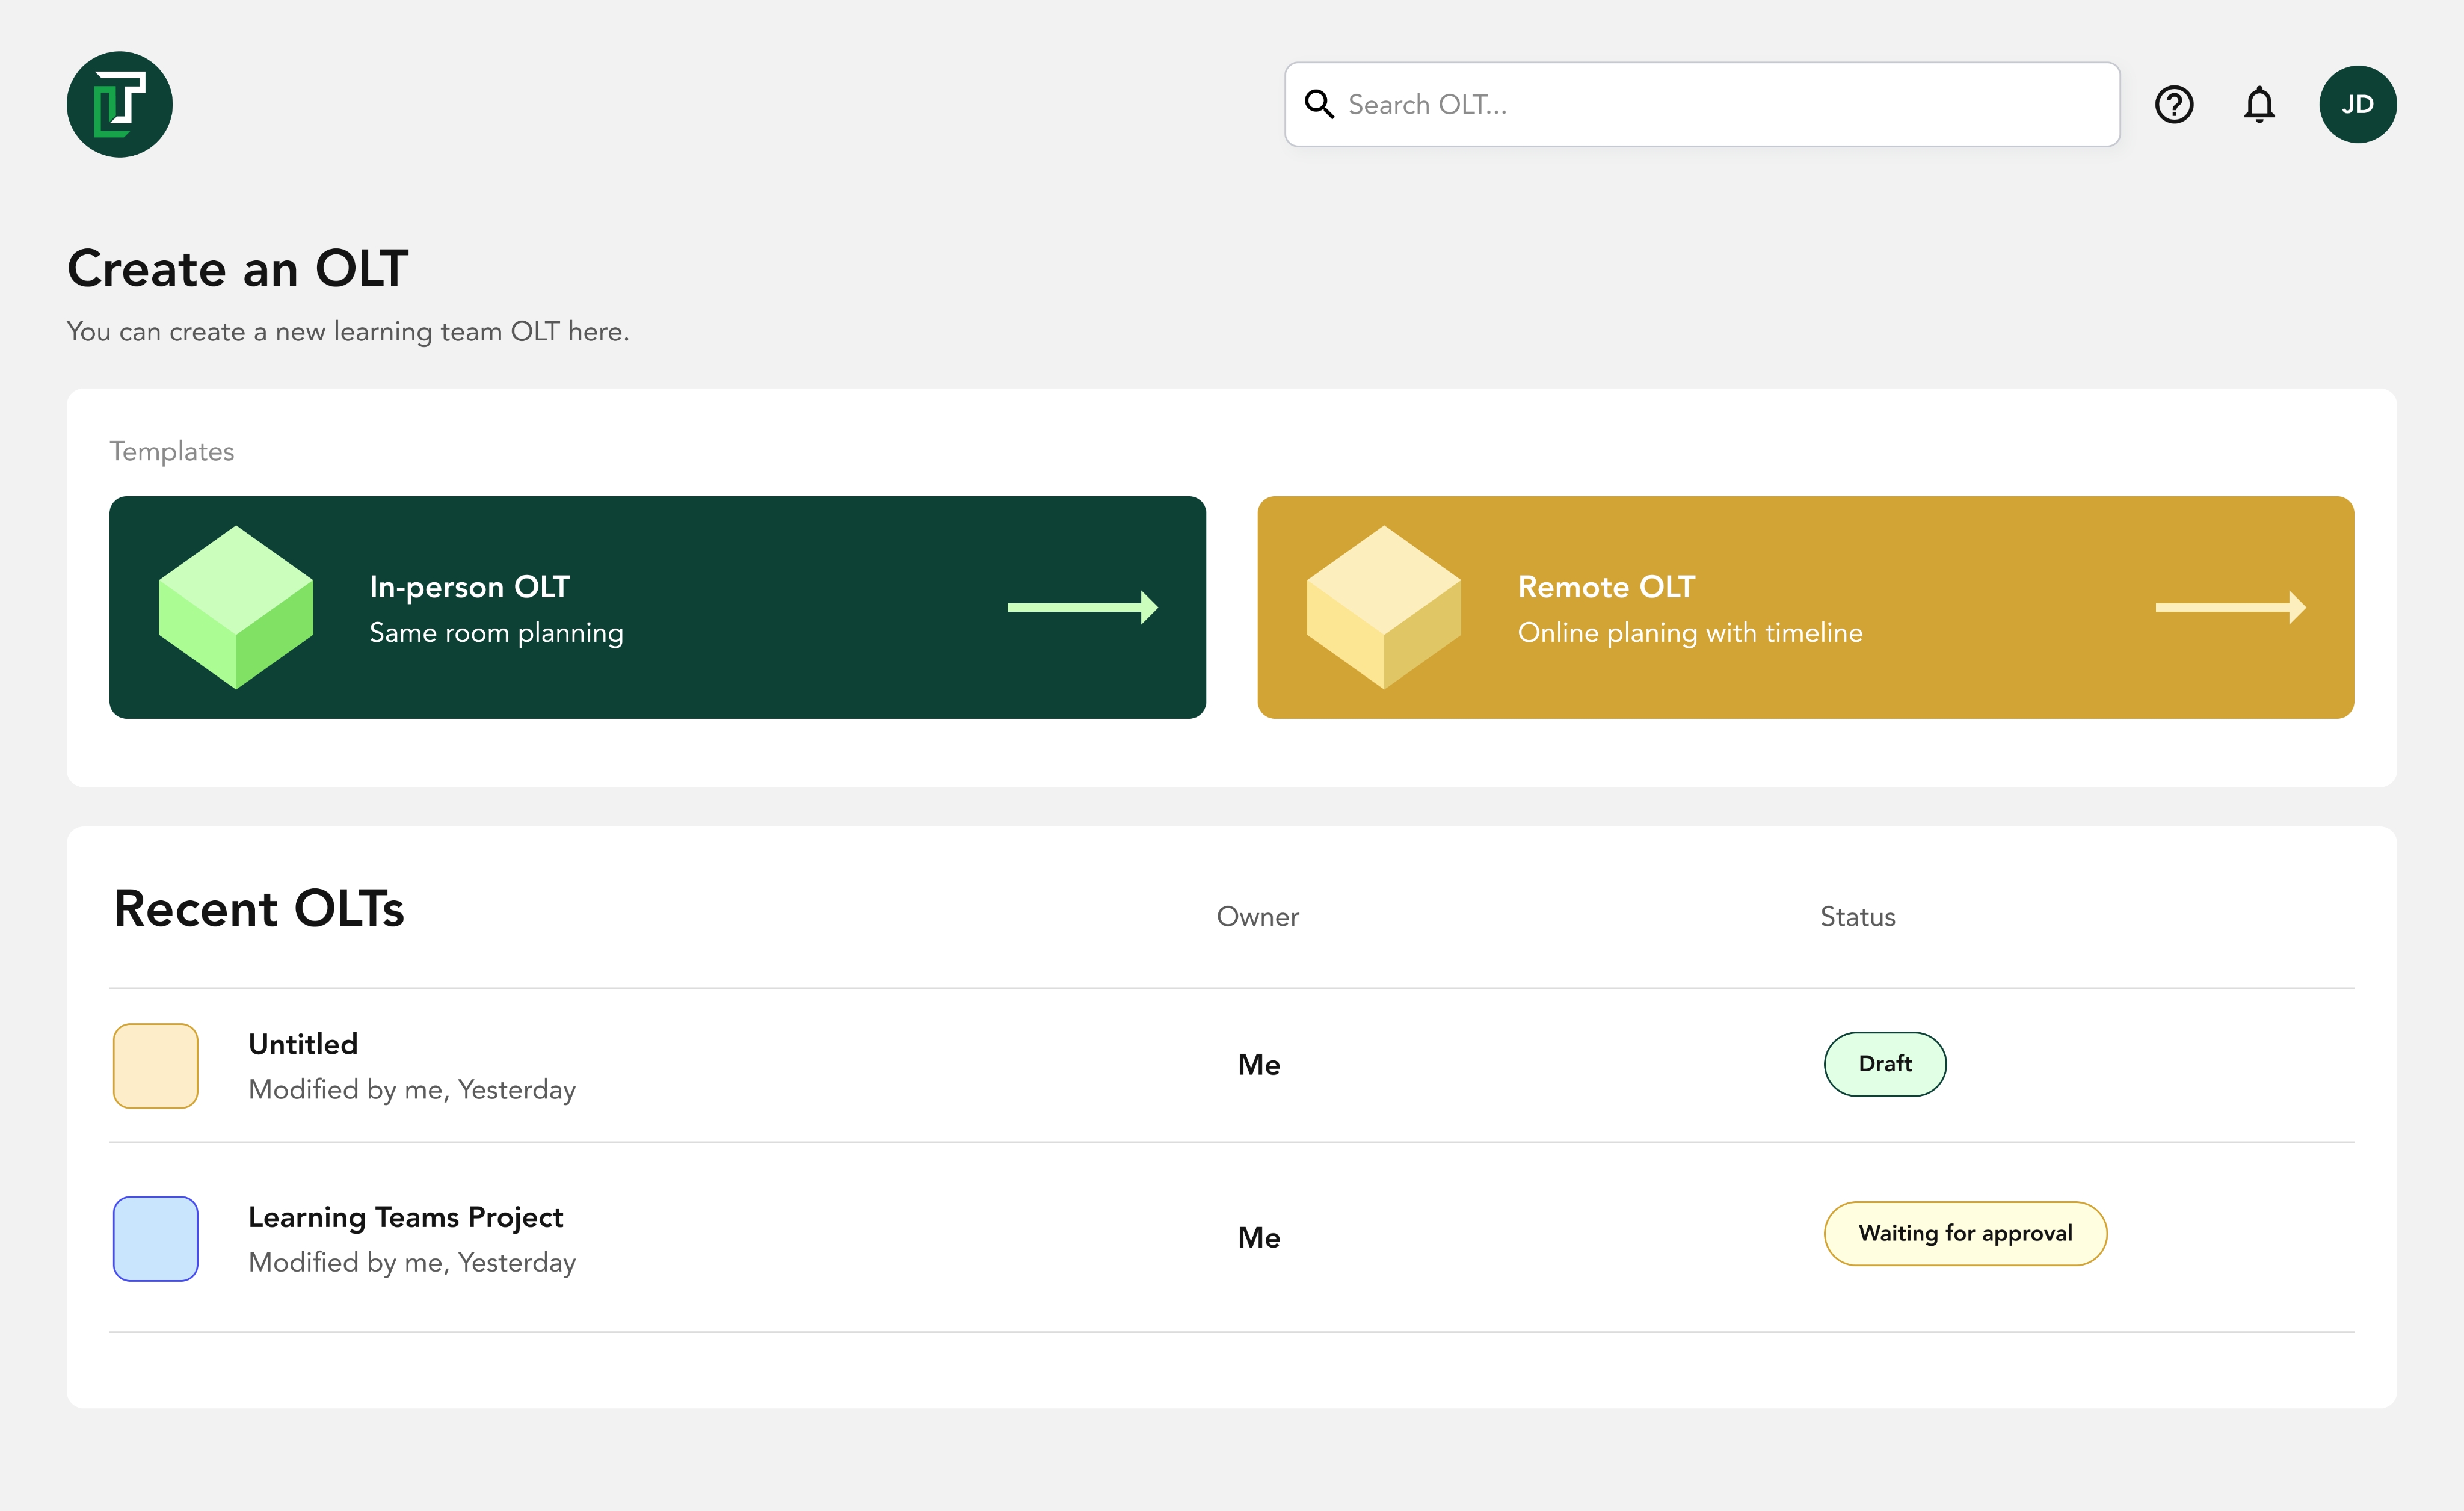Open the Learning Teams Project OLT
This screenshot has height=1511, width=2464.
405,1217
